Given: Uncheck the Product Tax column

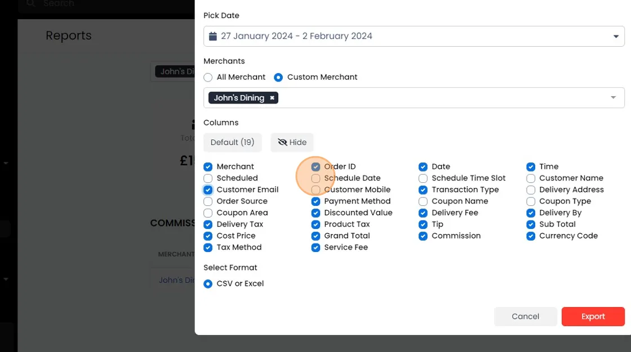Looking at the screenshot, I should click(x=315, y=224).
